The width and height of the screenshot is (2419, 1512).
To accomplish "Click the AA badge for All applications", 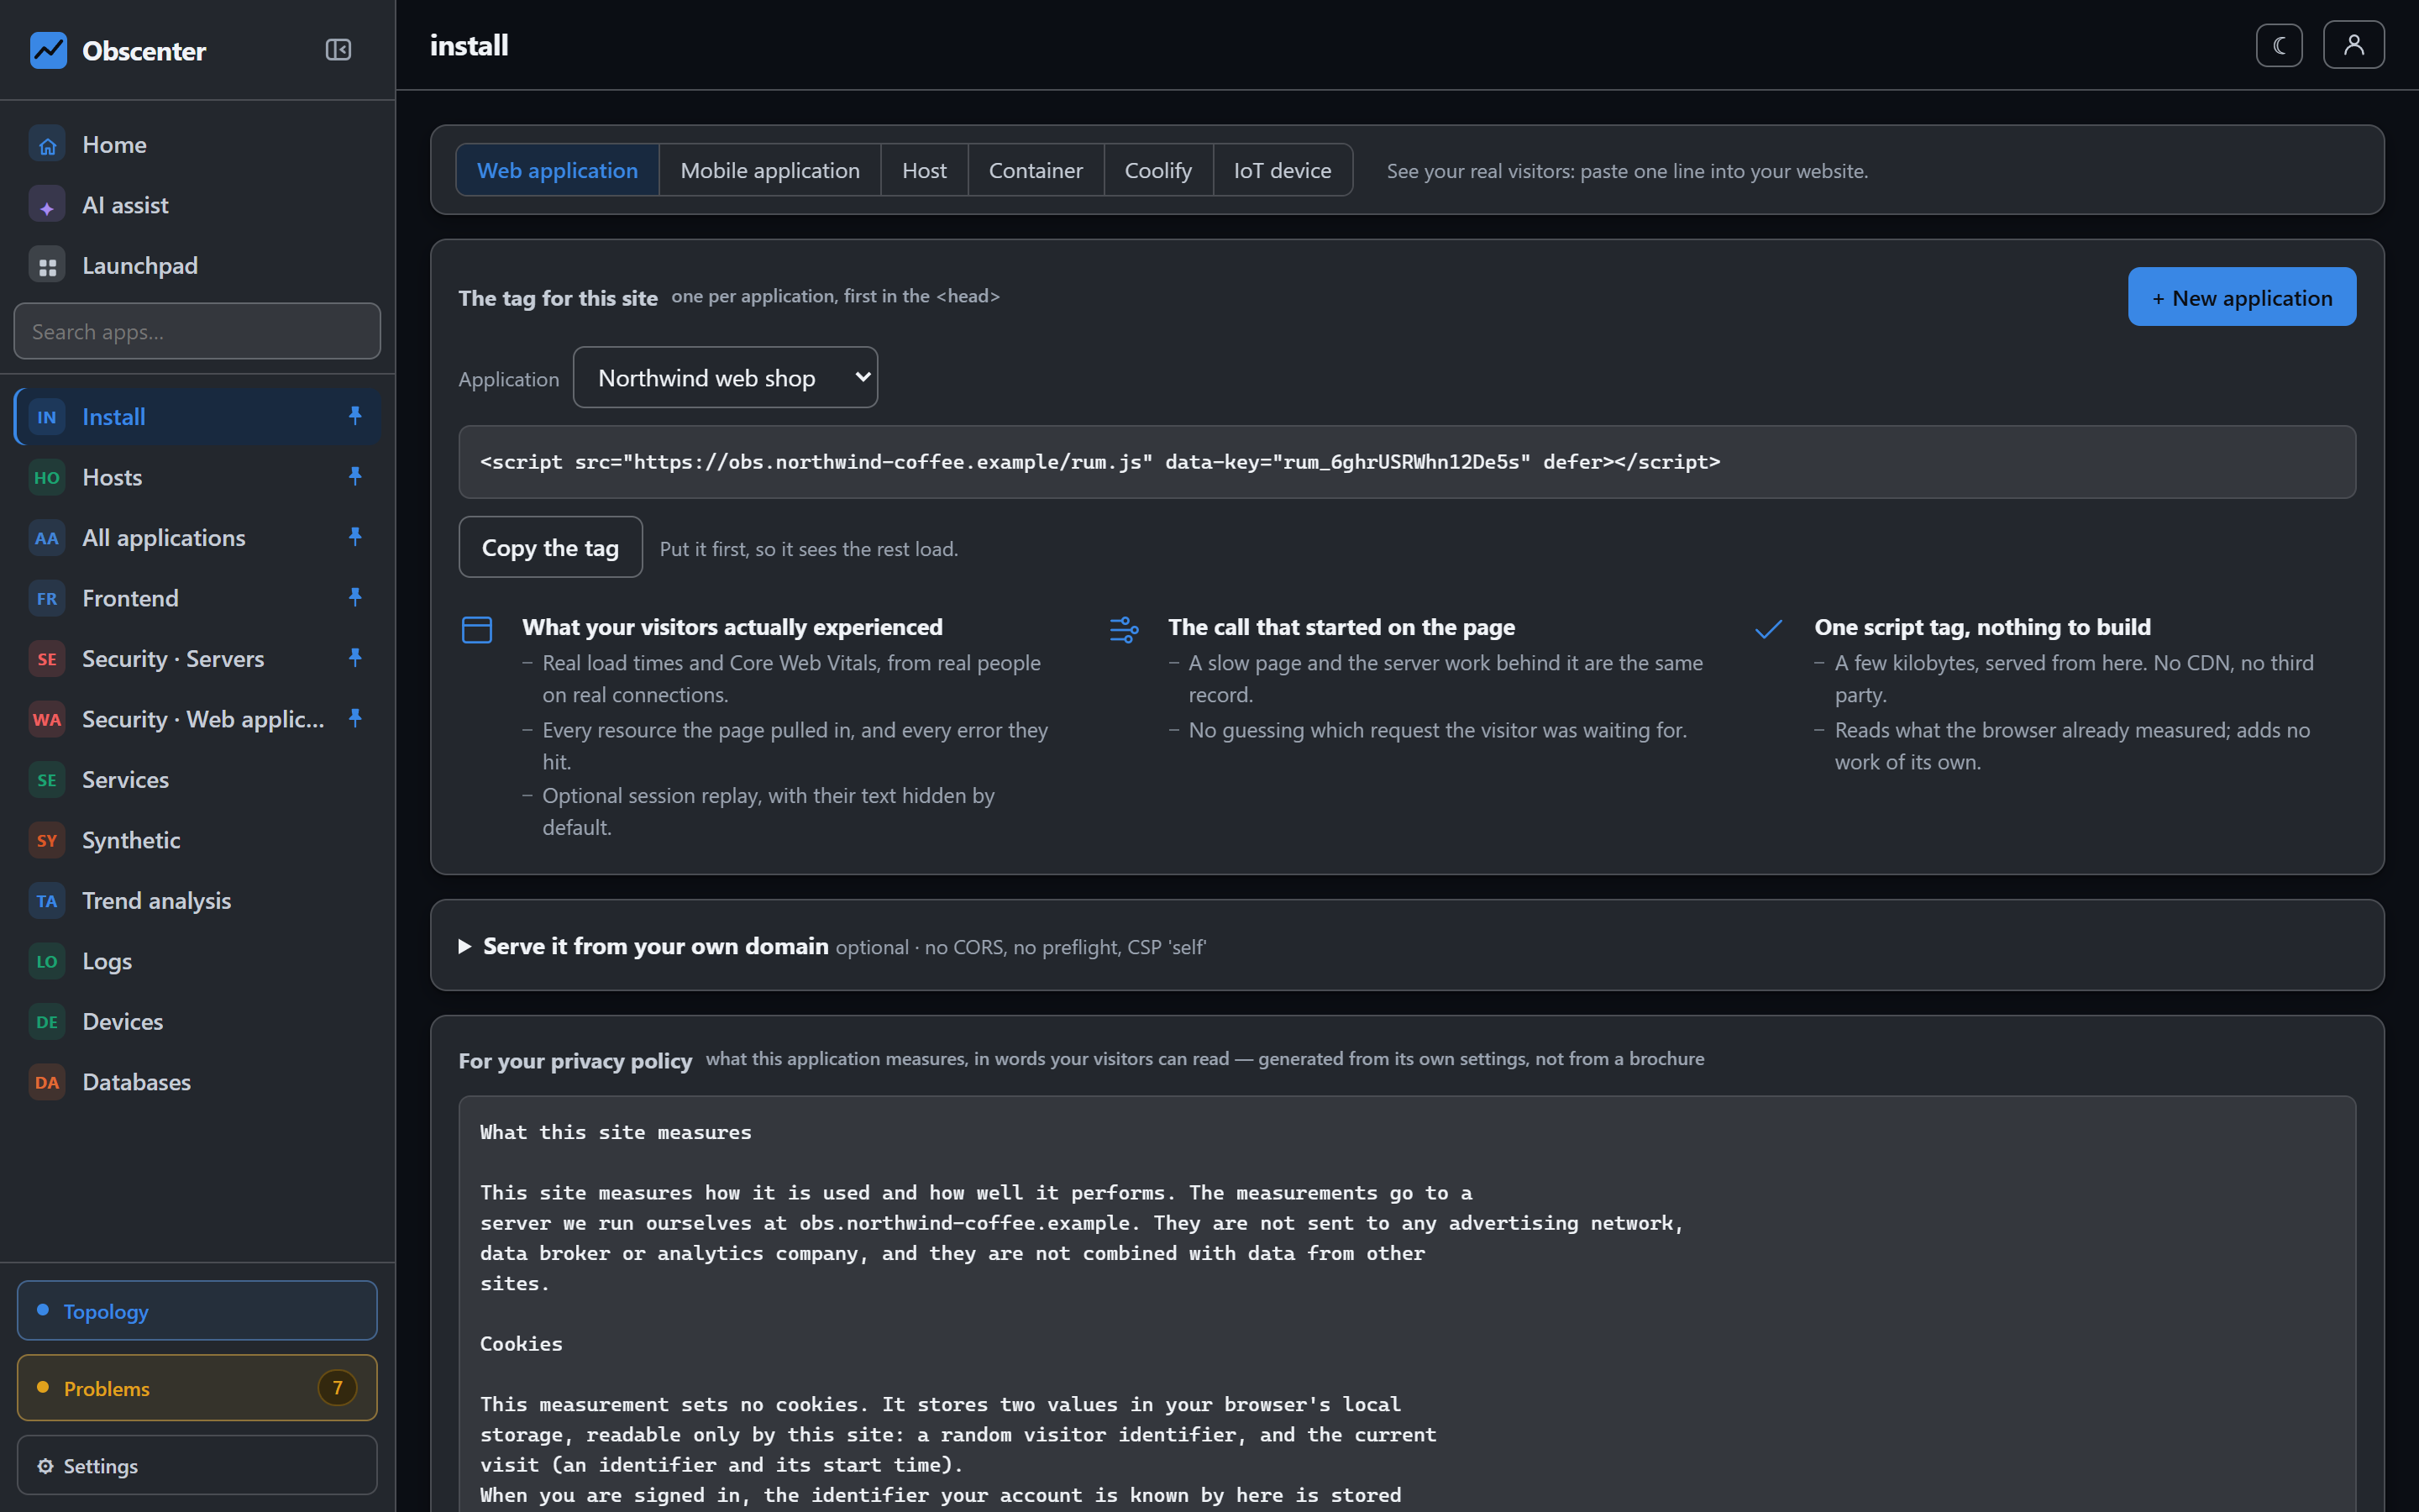I will coord(47,538).
